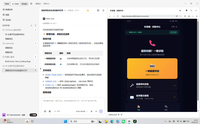The width and height of the screenshot is (200, 124).
Task: Toggle the 更新 update switch
Action: pos(33,115)
